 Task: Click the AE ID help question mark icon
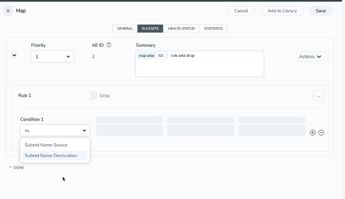[x=108, y=45]
